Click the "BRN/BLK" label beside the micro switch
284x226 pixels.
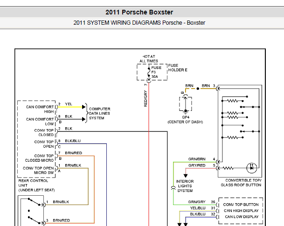coord(61,202)
